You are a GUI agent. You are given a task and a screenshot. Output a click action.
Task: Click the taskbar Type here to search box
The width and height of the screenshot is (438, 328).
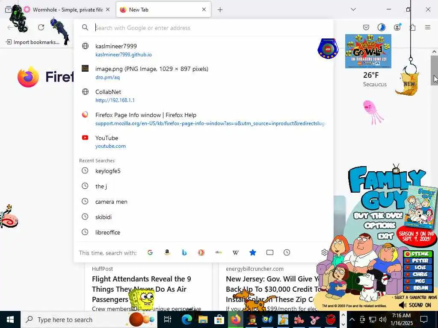[x=89, y=319]
